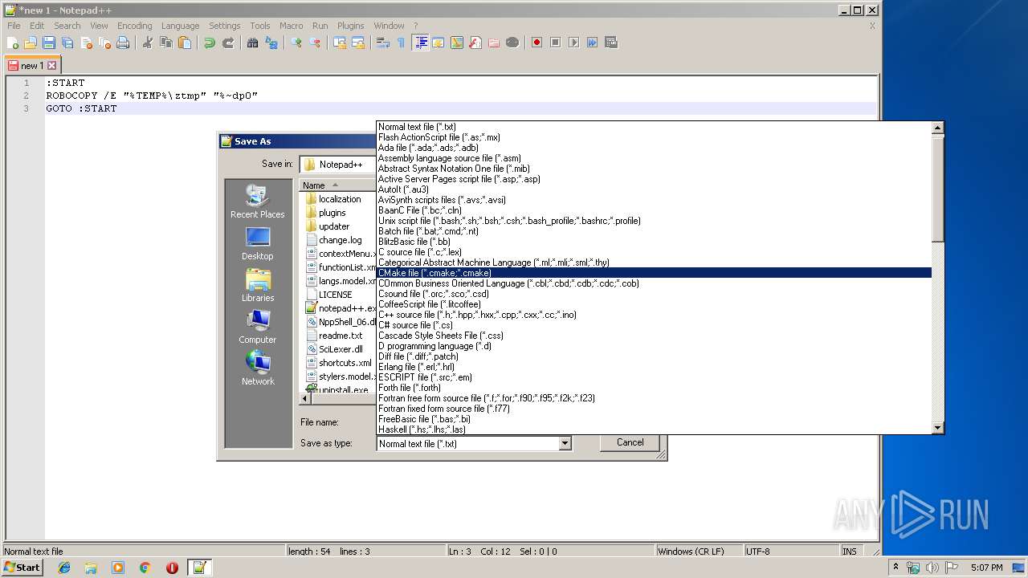Click the Zoom In toolbar icon

point(296,43)
